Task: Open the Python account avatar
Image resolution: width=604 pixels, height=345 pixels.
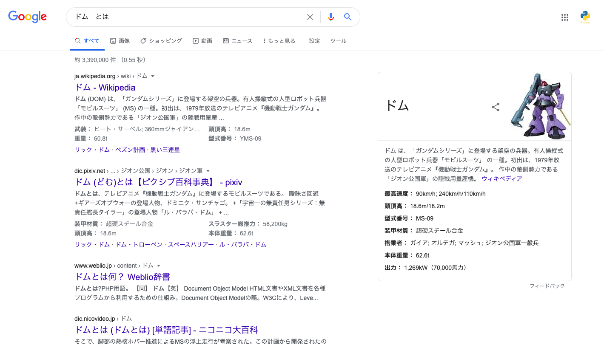Action: pos(585,17)
